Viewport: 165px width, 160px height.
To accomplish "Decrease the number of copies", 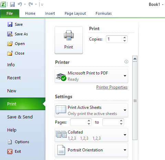I will (124, 41).
